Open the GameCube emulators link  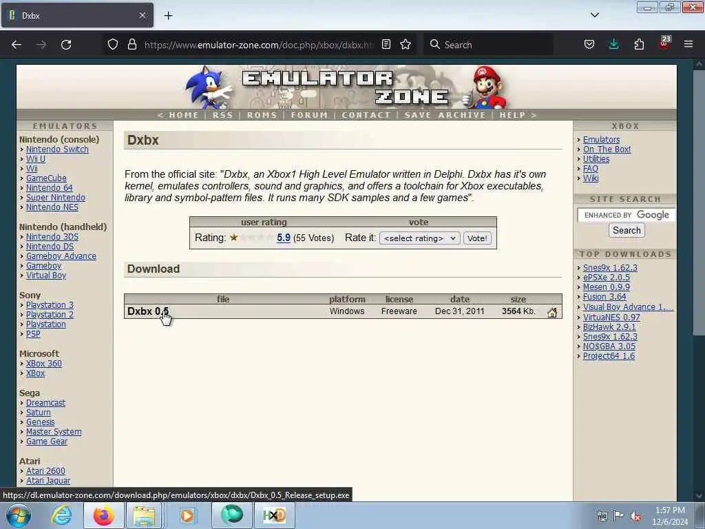(x=46, y=178)
